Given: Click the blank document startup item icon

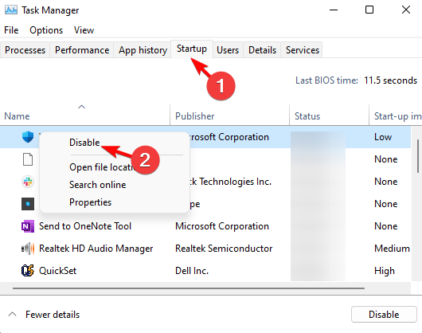Looking at the screenshot, I should [28, 159].
